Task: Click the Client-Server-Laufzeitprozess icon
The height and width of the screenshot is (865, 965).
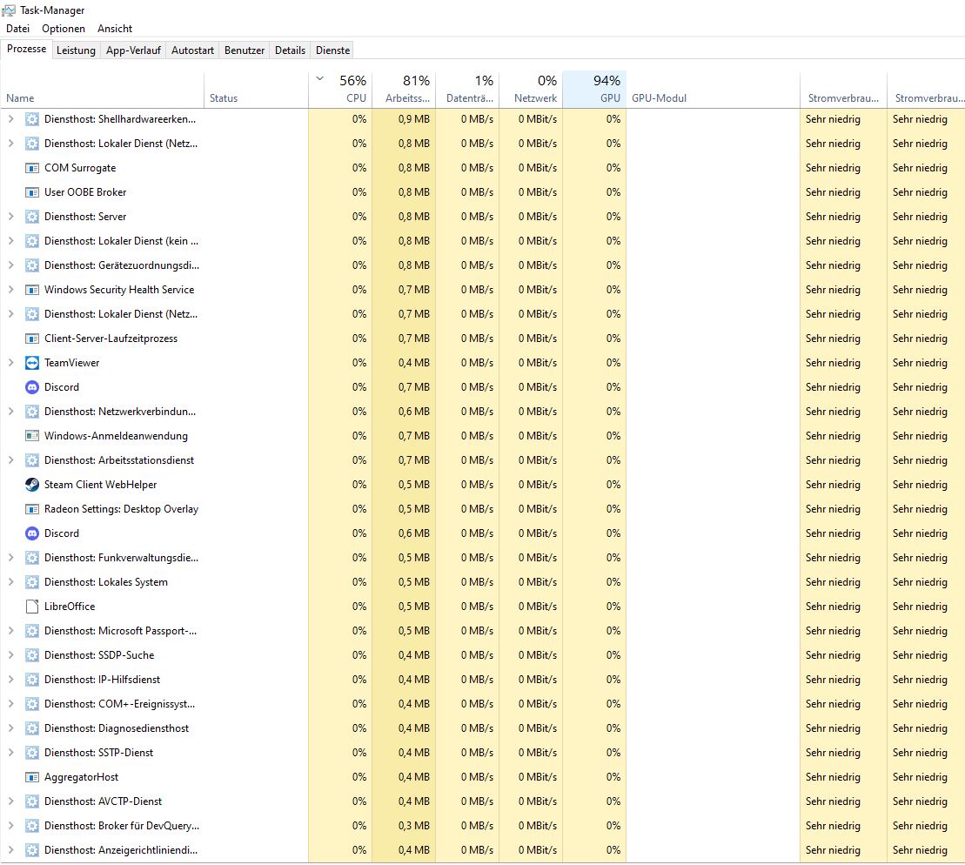Action: coord(32,339)
